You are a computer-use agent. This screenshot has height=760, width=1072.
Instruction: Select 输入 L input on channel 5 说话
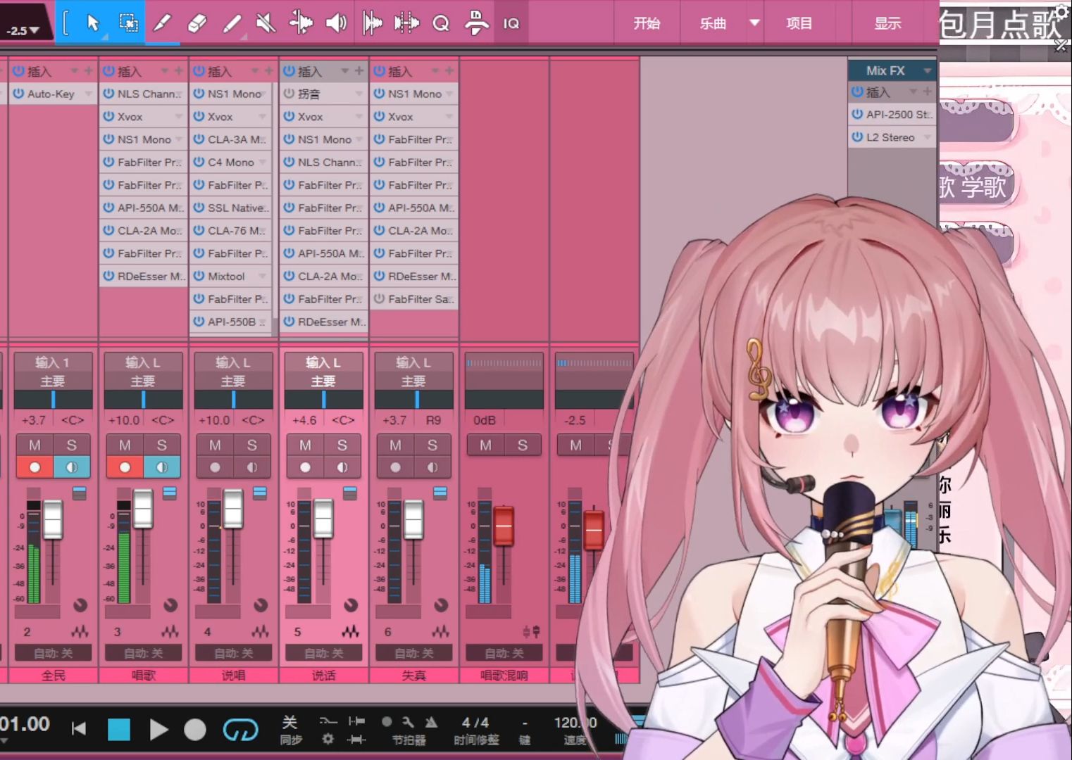pos(323,362)
